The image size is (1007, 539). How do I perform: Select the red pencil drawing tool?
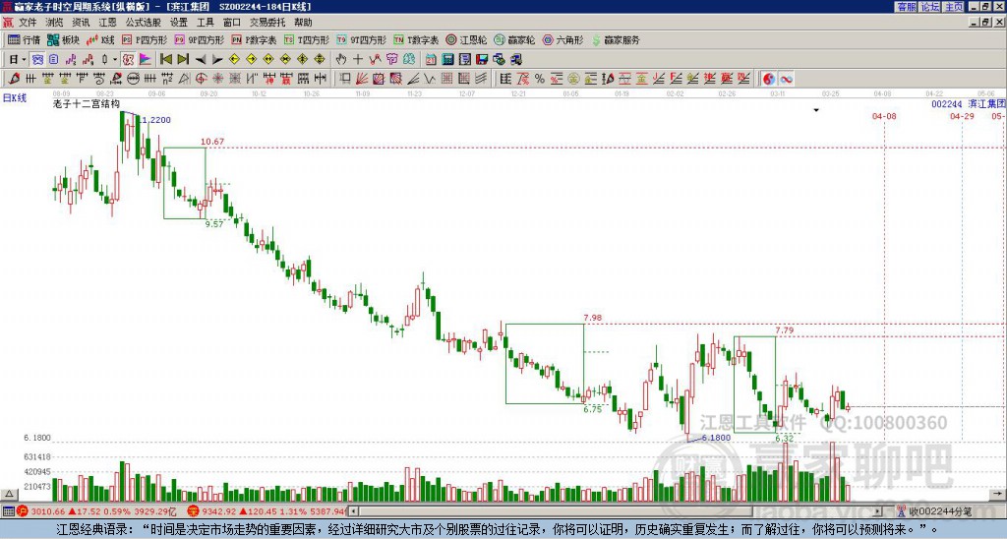14,79
